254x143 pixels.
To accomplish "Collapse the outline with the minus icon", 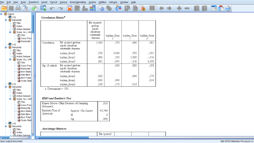I will coord(187,8).
